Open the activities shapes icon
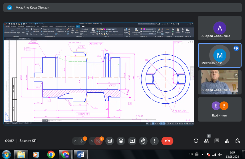 (227, 141)
